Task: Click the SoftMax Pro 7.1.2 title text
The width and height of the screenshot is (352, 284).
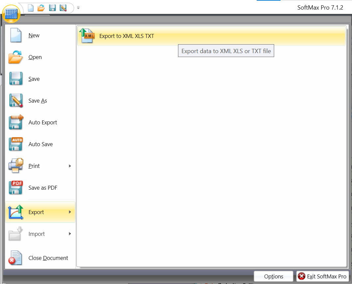Action: click(320, 8)
